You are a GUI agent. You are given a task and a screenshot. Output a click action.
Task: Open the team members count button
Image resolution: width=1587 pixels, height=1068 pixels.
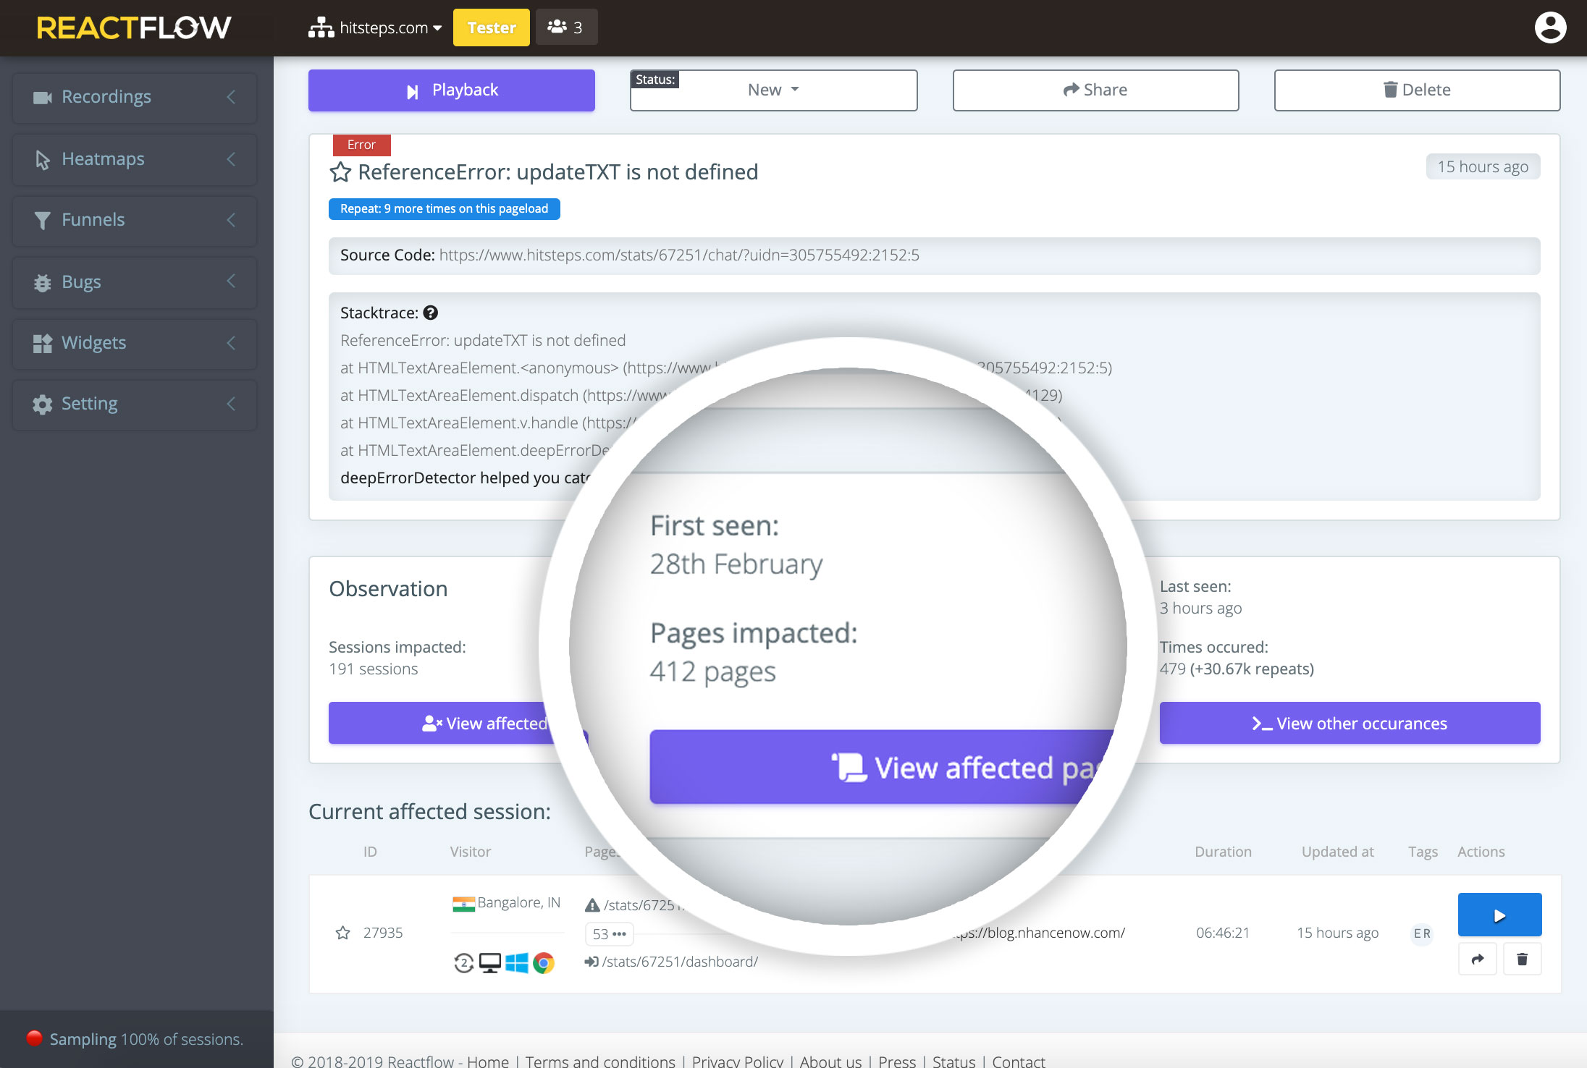(x=566, y=27)
